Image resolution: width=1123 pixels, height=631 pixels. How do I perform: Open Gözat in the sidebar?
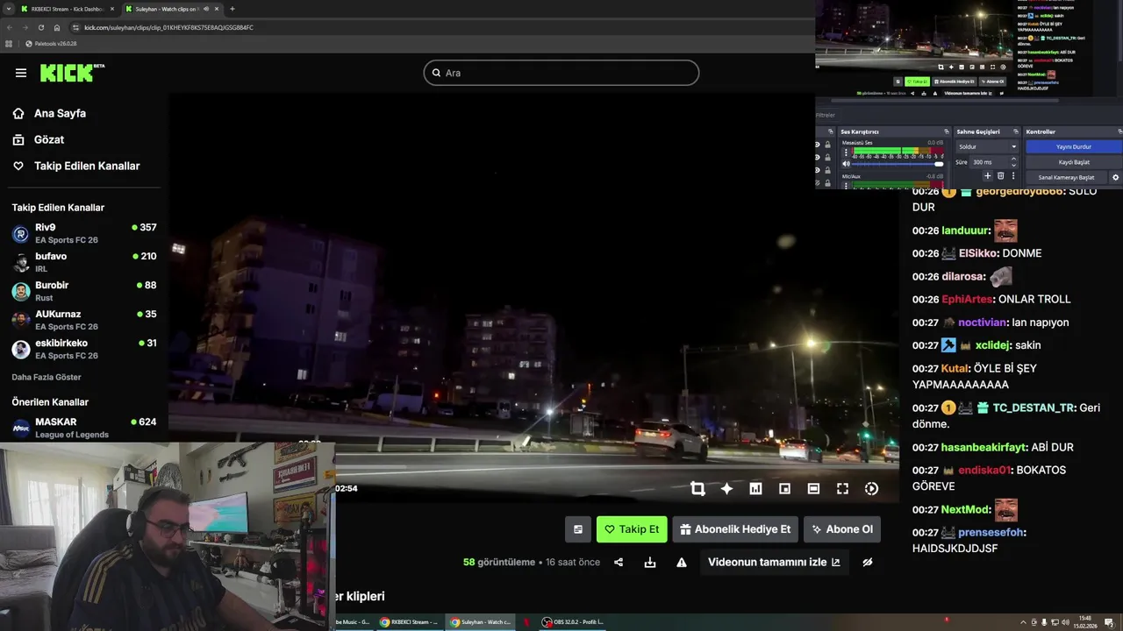click(39, 139)
